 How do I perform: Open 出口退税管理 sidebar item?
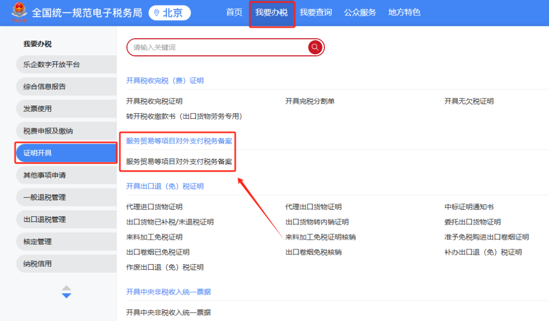66,219
